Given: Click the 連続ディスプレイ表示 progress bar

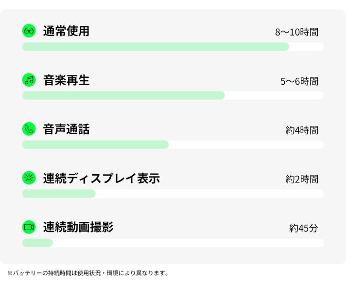Looking at the screenshot, I should [x=173, y=194].
